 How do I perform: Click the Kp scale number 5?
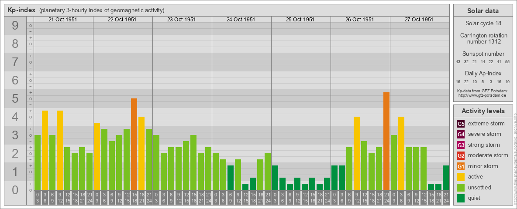pyautogui.click(x=15, y=98)
